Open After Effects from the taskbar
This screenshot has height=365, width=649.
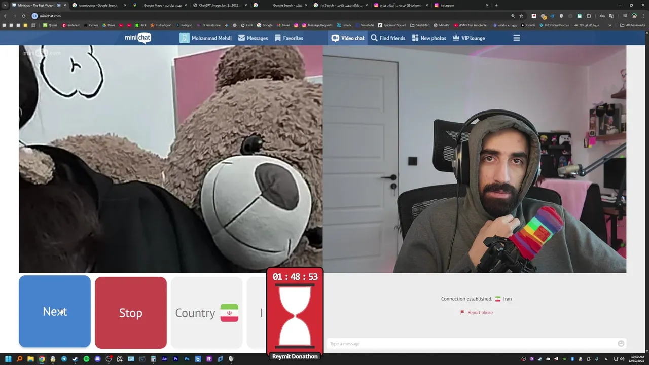click(164, 359)
